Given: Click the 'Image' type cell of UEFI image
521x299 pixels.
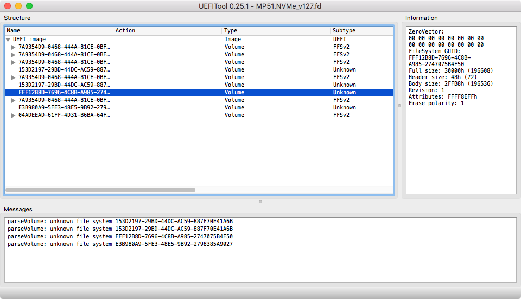Looking at the screenshot, I should point(233,39).
